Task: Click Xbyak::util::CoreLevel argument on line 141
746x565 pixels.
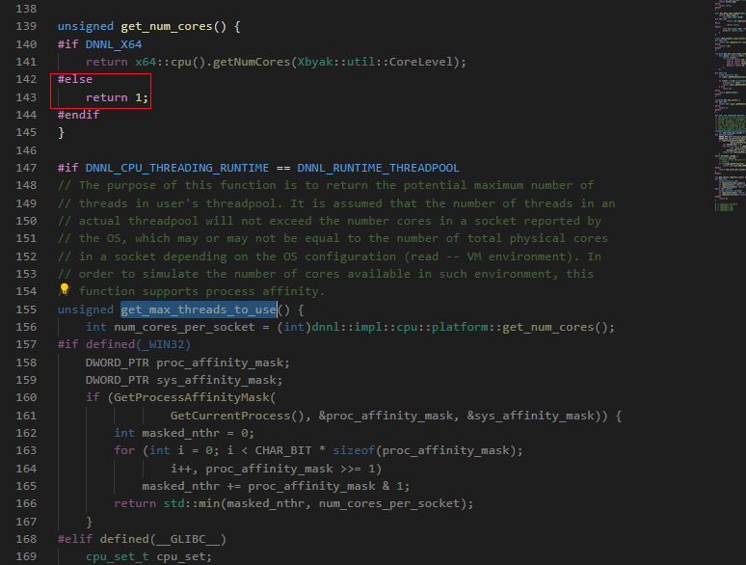Action: [x=375, y=62]
